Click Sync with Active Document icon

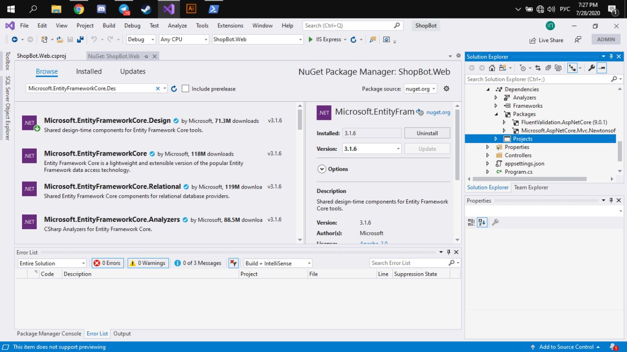(538, 68)
